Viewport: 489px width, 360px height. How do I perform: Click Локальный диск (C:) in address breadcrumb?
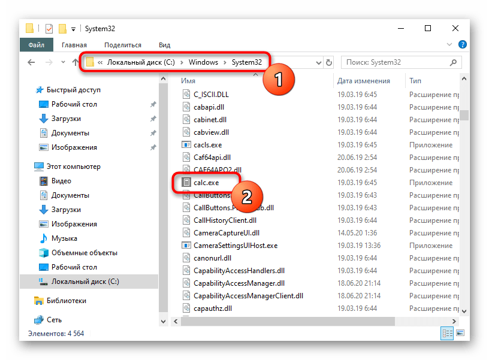pyautogui.click(x=141, y=62)
